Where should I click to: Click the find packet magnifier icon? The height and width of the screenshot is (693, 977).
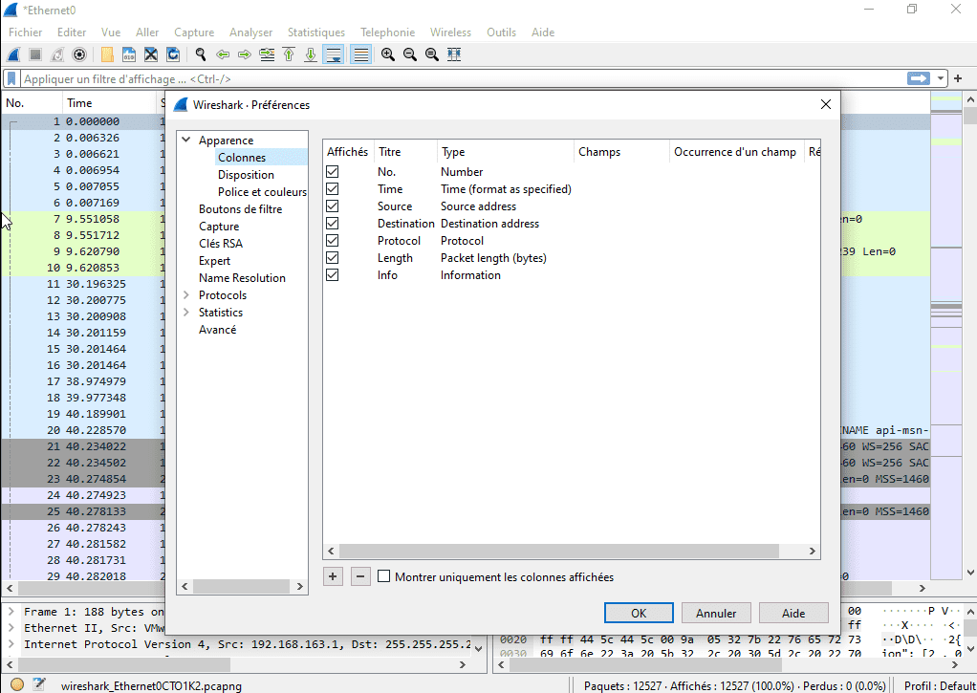(x=201, y=54)
